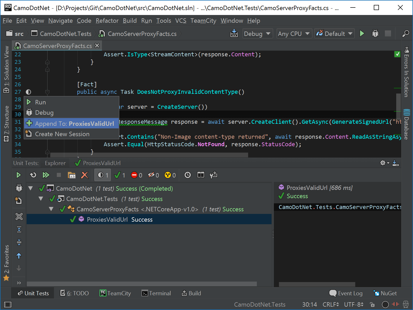Open the Build tool window
The height and width of the screenshot is (310, 413).
click(191, 293)
